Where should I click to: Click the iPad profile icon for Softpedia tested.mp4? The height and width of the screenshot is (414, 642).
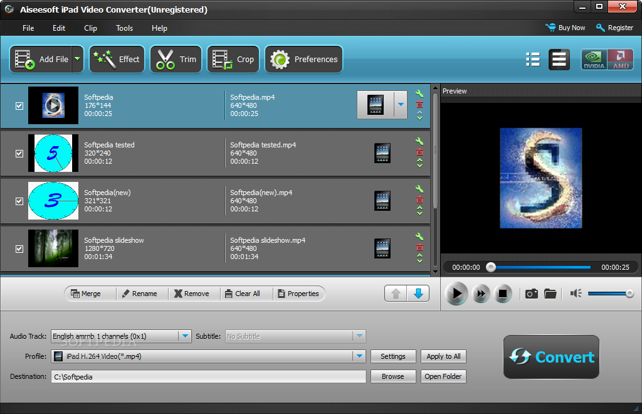tap(382, 153)
